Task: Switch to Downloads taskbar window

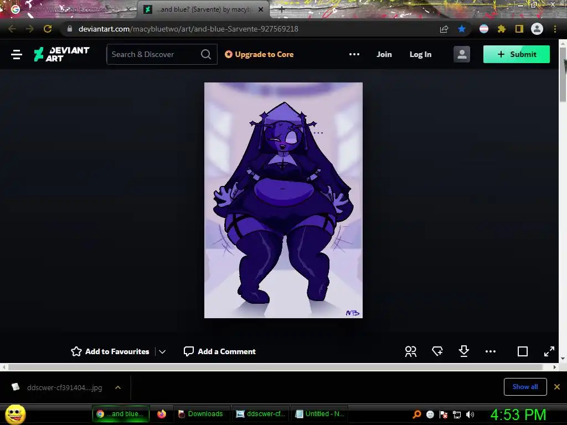Action: (x=201, y=414)
